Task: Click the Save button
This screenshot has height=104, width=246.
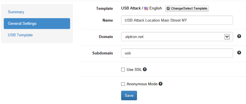Action: pyautogui.click(x=129, y=95)
